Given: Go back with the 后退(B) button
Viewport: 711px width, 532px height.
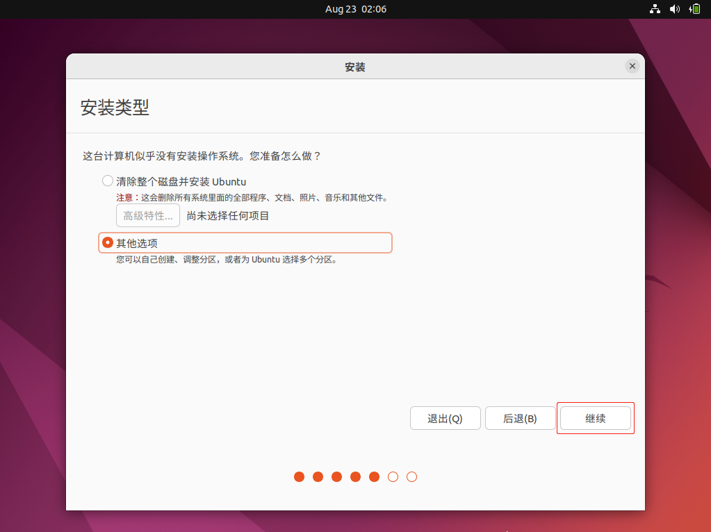Looking at the screenshot, I should (520, 418).
